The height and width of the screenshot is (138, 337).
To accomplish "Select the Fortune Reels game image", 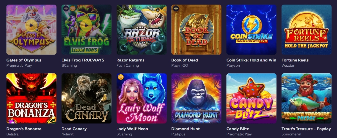I will coord(306,30).
